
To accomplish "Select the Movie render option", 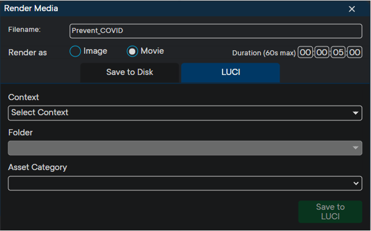I will point(132,51).
